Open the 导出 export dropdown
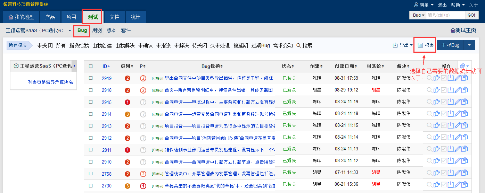The width and height of the screenshot is (485, 193). point(403,45)
